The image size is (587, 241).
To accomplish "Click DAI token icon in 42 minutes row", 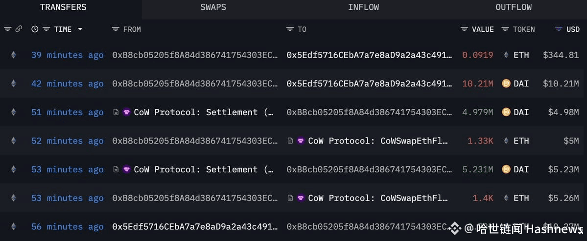I will coord(506,83).
